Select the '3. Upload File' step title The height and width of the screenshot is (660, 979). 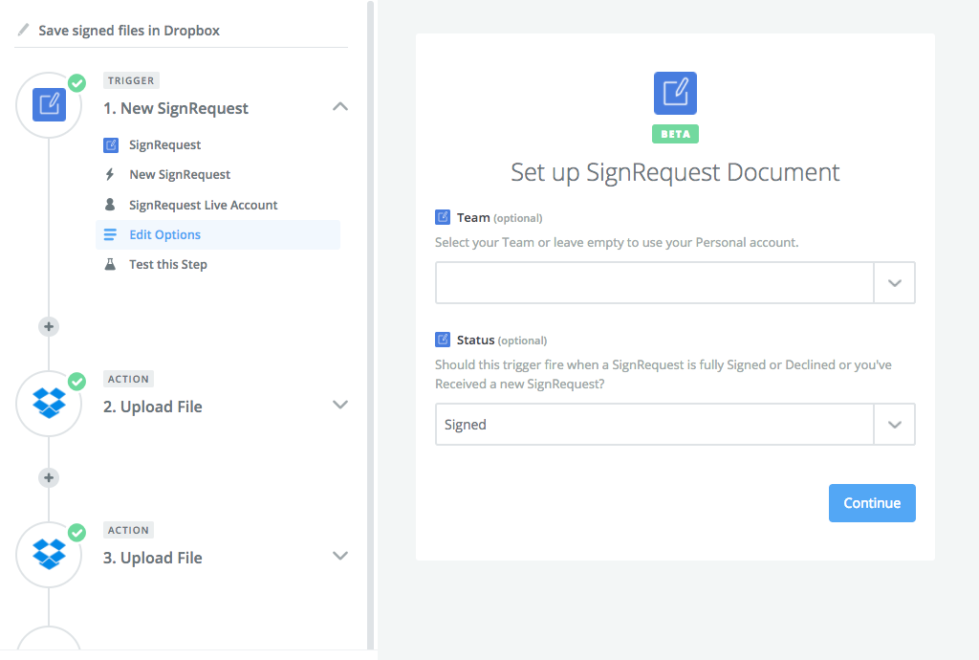(152, 558)
